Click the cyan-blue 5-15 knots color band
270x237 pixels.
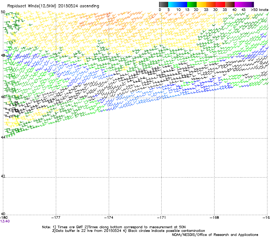178,4
